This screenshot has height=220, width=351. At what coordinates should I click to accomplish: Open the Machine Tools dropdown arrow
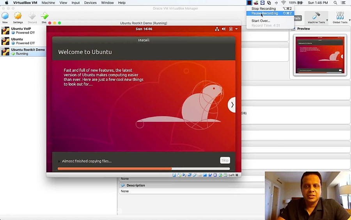pos(327,20)
